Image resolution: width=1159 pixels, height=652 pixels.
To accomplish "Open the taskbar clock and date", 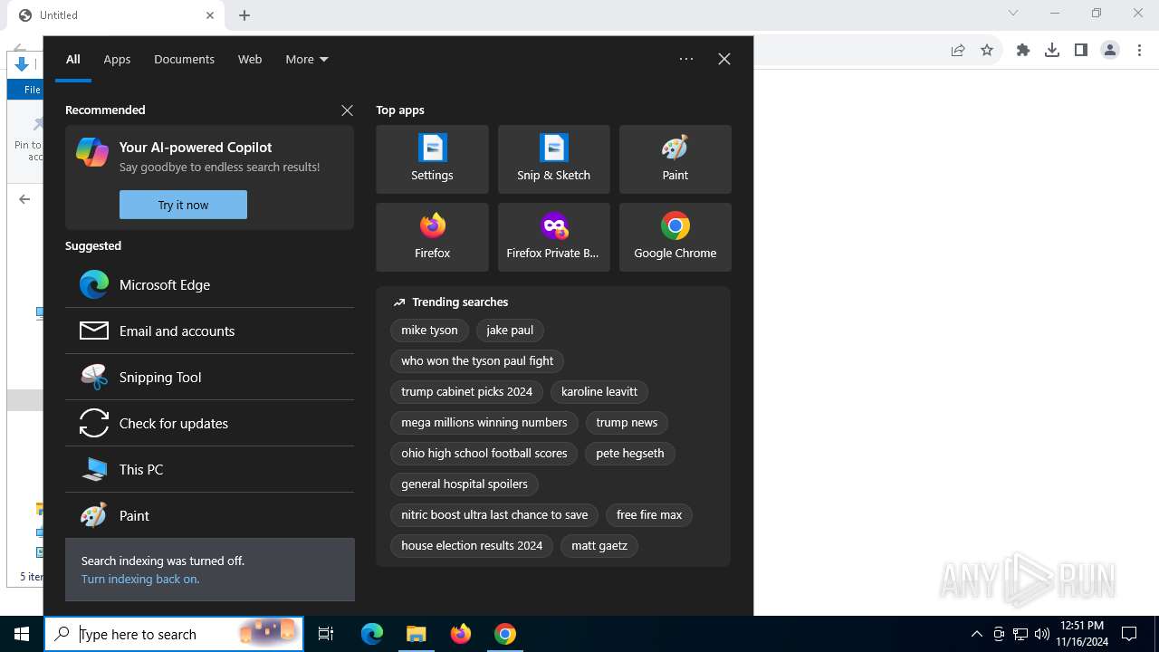I will 1082,634.
